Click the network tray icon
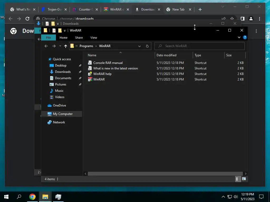The height and width of the screenshot is (202, 270). coord(230,197)
